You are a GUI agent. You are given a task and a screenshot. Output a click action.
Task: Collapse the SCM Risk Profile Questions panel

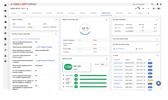click(56, 34)
